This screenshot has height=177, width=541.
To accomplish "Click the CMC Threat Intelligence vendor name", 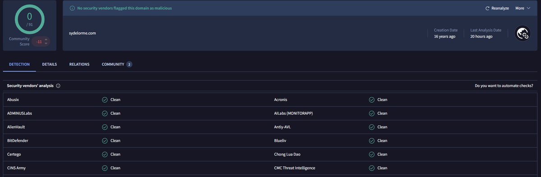I will 294,168.
